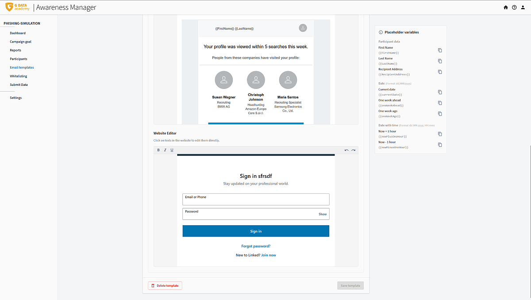
Task: Click the {{currentDate}} variable text
Action: (390, 95)
